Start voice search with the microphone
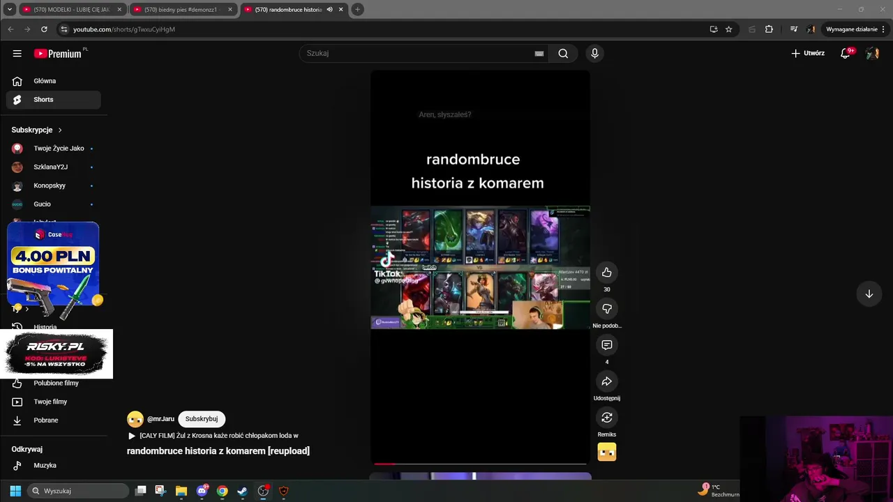This screenshot has height=502, width=893. coord(594,54)
